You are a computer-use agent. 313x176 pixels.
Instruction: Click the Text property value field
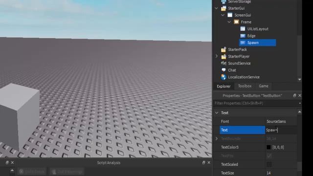coord(281,130)
